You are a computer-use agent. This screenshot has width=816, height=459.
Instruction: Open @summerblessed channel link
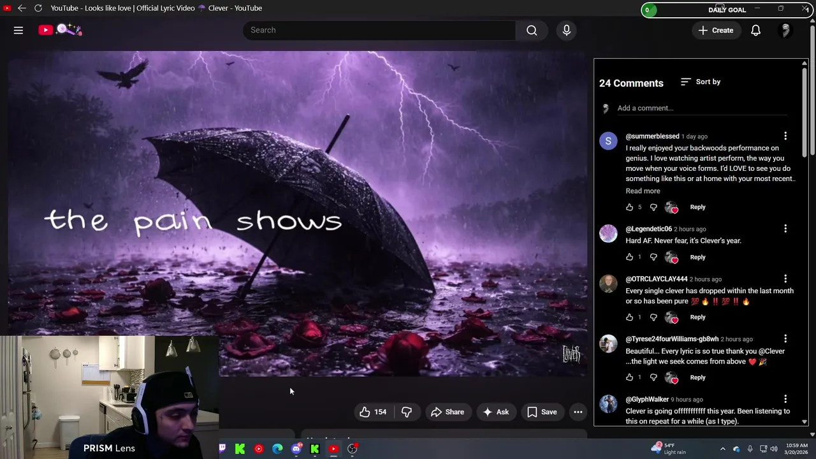[x=652, y=136]
